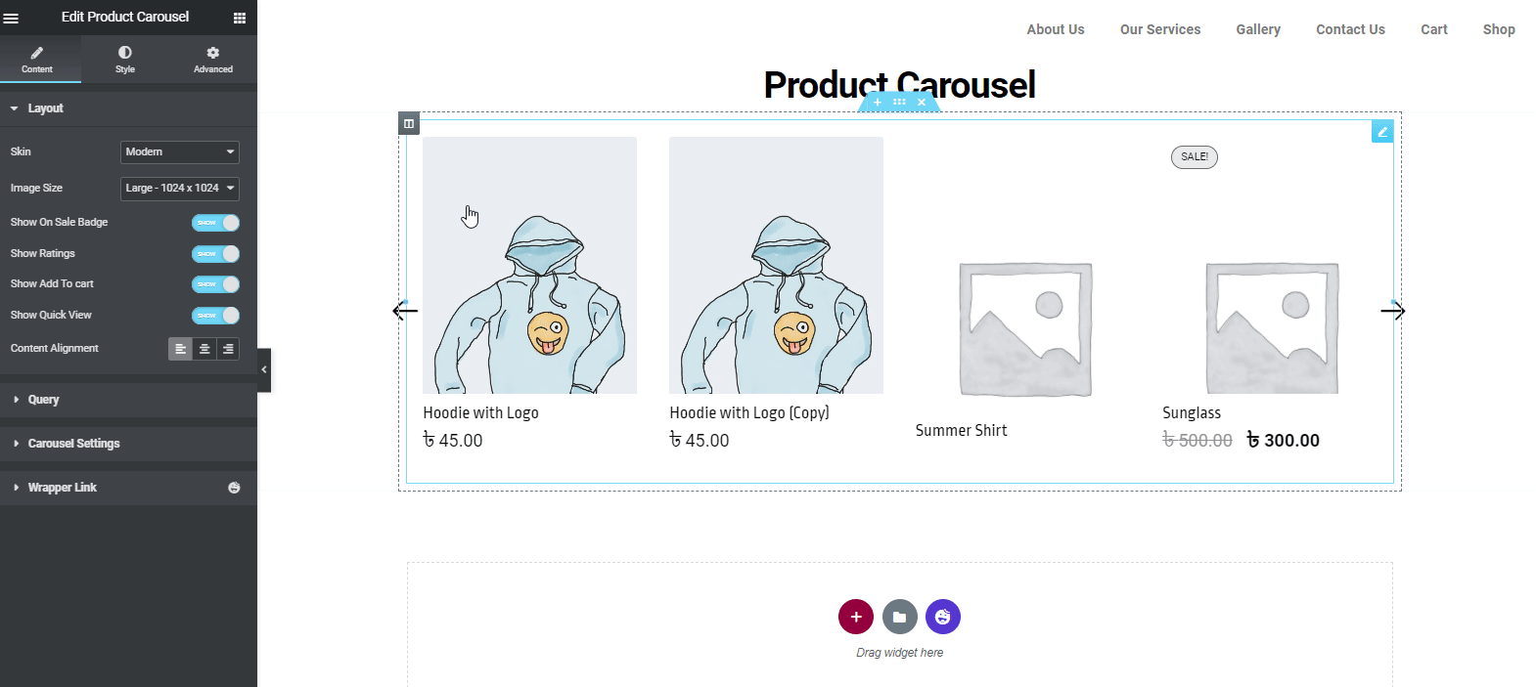Viewport: 1536px width, 687px height.
Task: Expand the Carousel Settings section
Action: pyautogui.click(x=128, y=444)
